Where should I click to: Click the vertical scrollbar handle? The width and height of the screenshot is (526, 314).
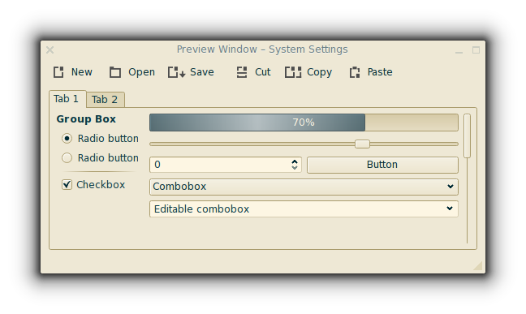click(x=467, y=135)
